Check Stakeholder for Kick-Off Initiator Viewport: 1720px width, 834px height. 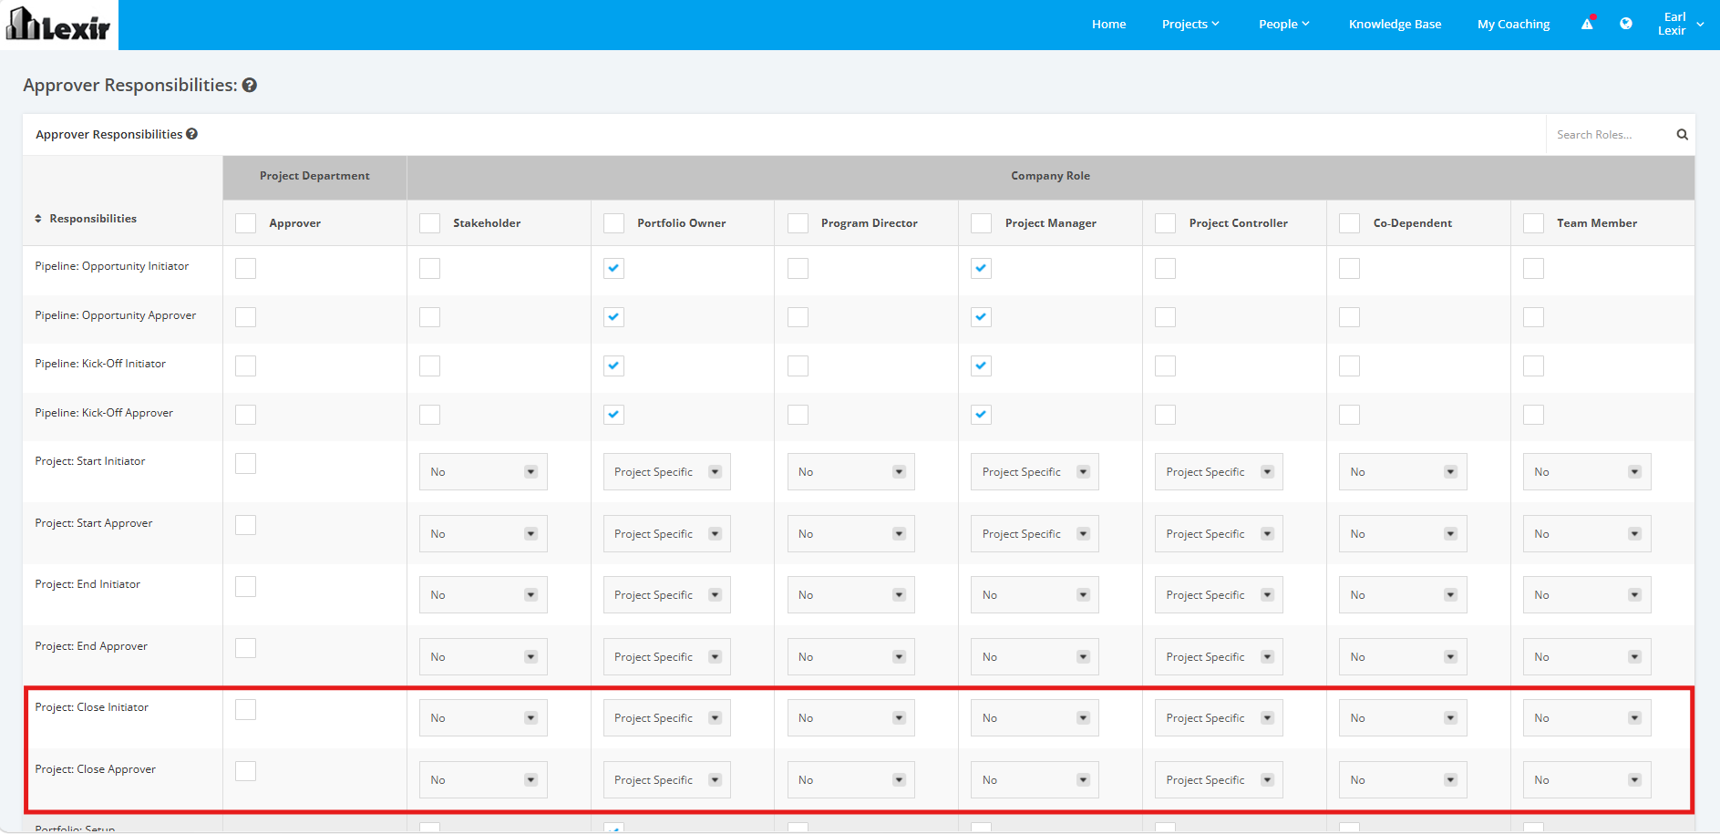(430, 366)
